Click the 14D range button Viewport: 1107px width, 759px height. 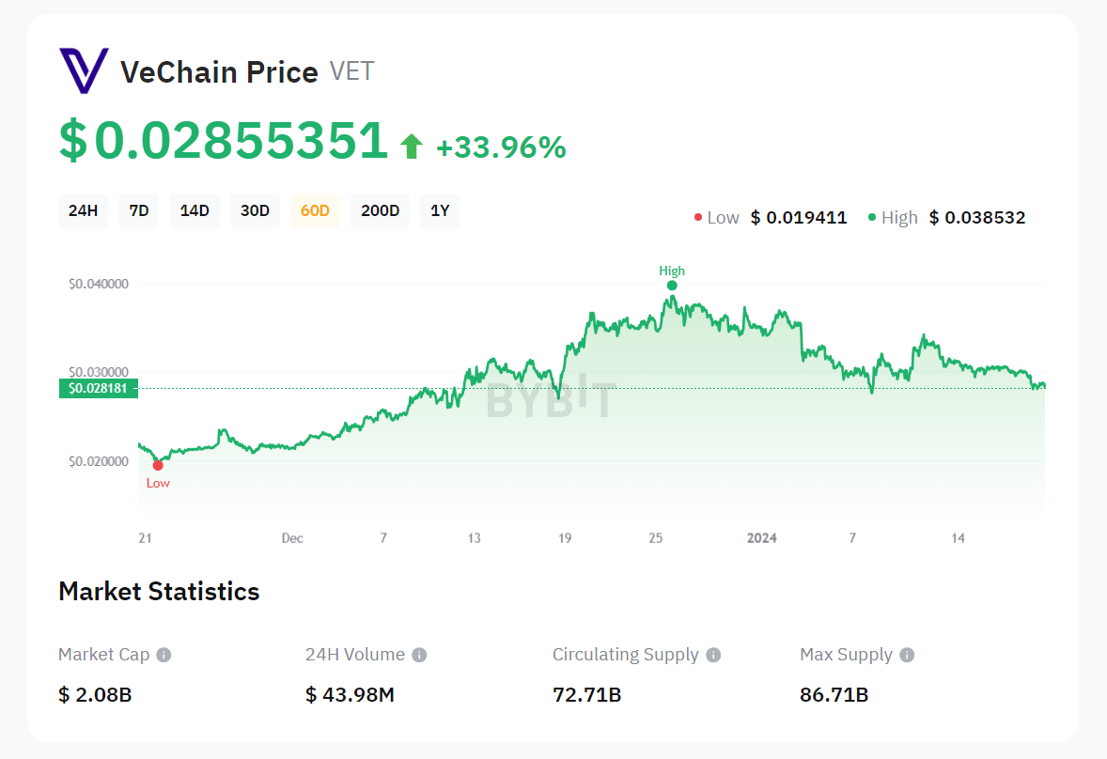click(194, 210)
